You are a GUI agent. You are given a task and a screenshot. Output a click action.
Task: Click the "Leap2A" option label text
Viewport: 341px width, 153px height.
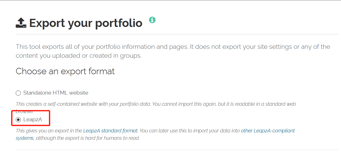32,119
